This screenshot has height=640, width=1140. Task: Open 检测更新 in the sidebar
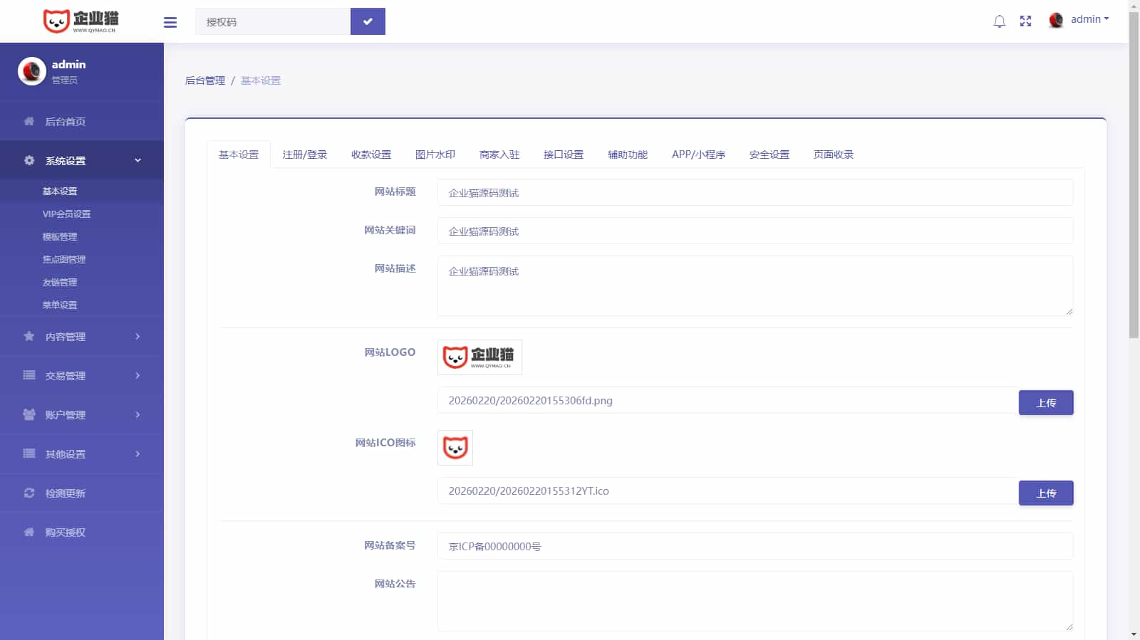point(66,493)
